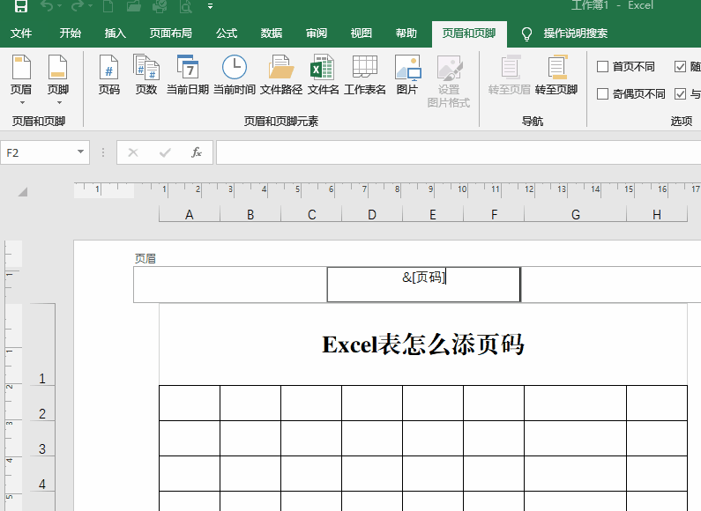The image size is (701, 511).
Task: Insert 文件名 file name
Action: [323, 75]
